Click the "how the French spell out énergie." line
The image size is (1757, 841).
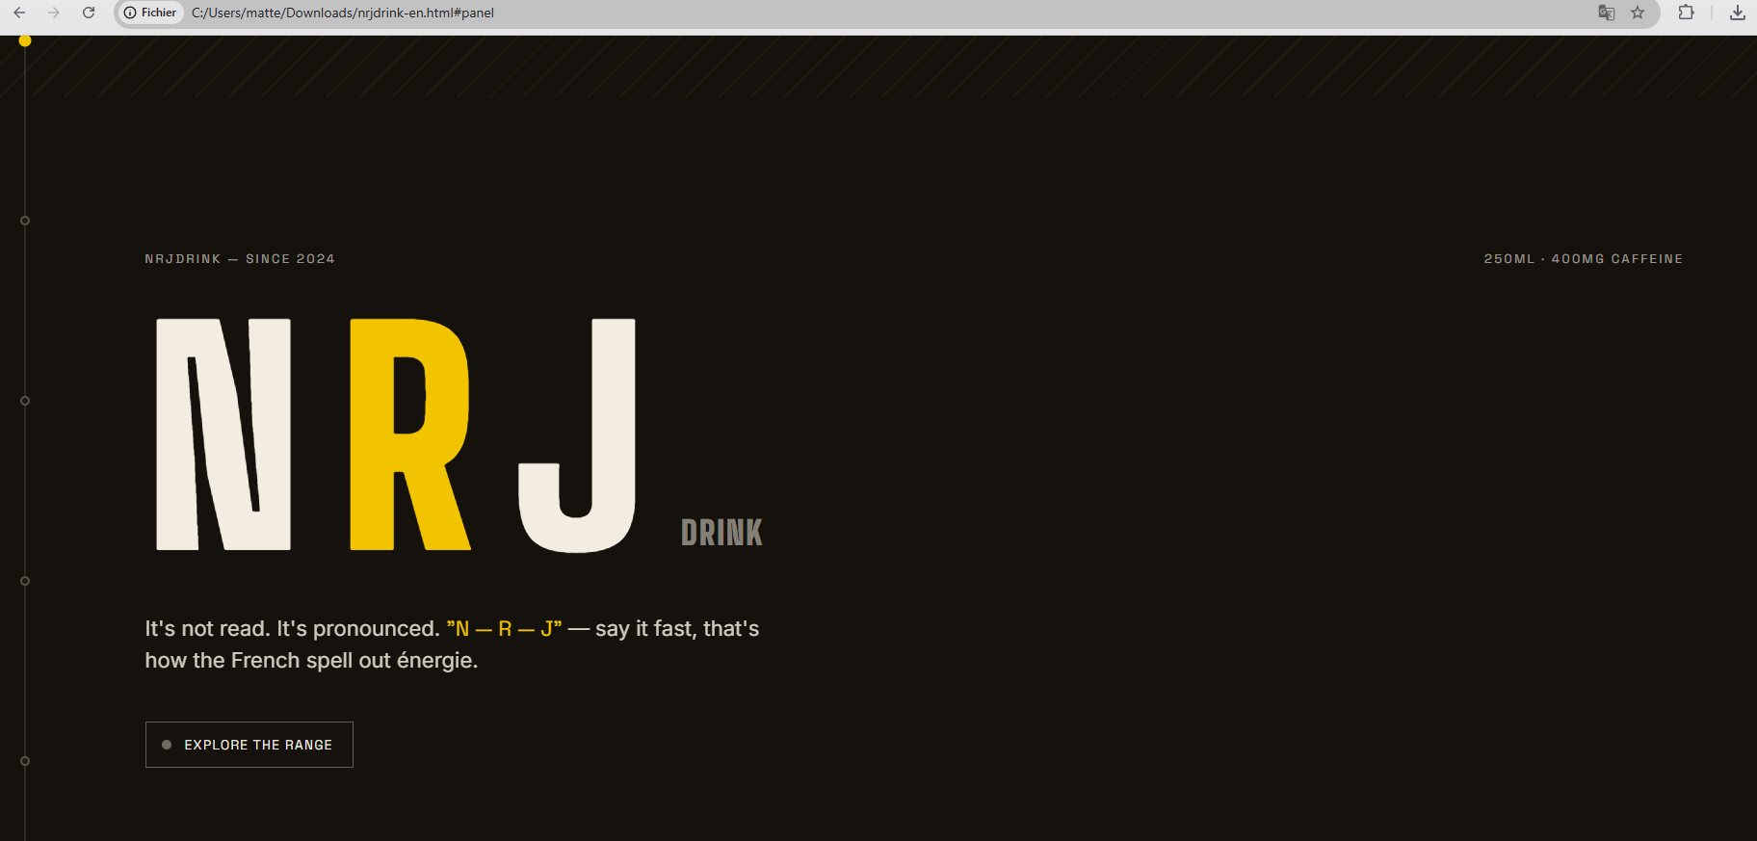[311, 661]
